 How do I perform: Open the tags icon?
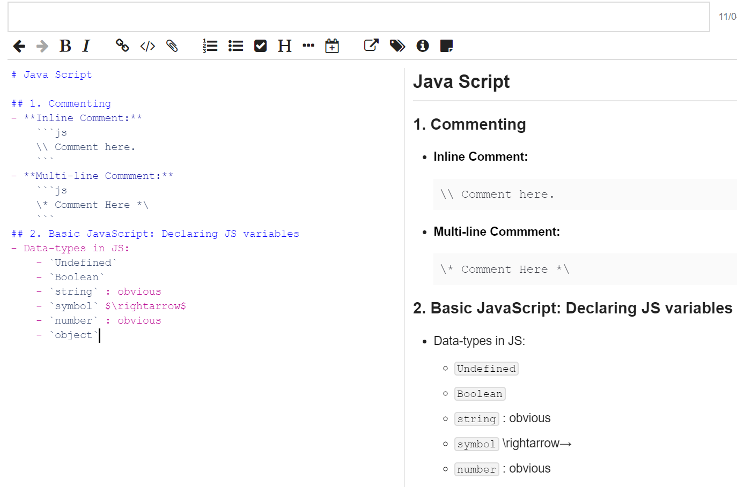[x=397, y=46]
